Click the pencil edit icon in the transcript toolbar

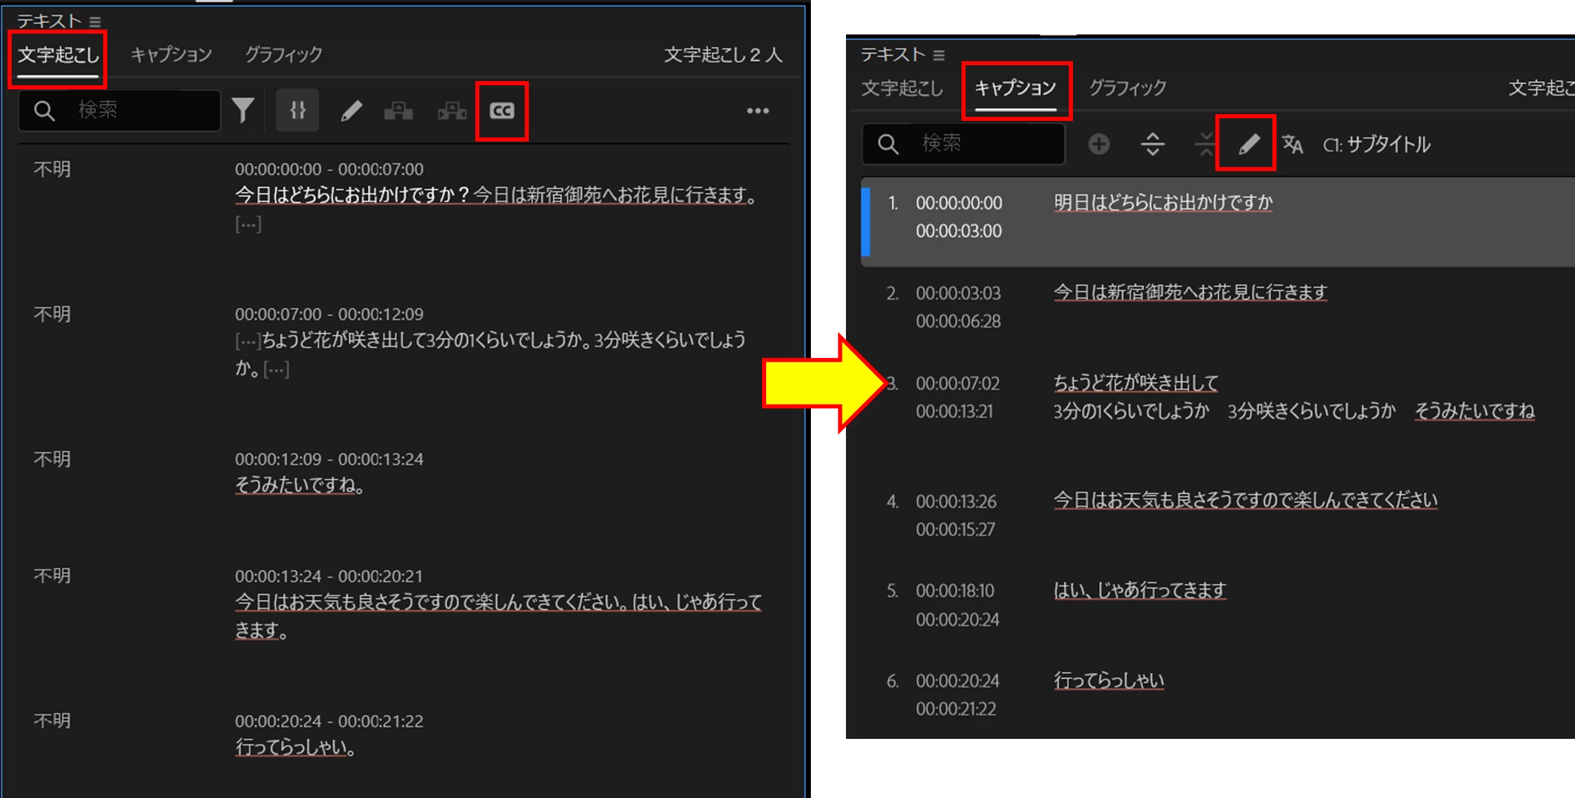click(x=351, y=111)
